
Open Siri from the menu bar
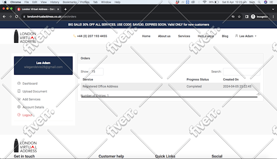coord(266,2)
